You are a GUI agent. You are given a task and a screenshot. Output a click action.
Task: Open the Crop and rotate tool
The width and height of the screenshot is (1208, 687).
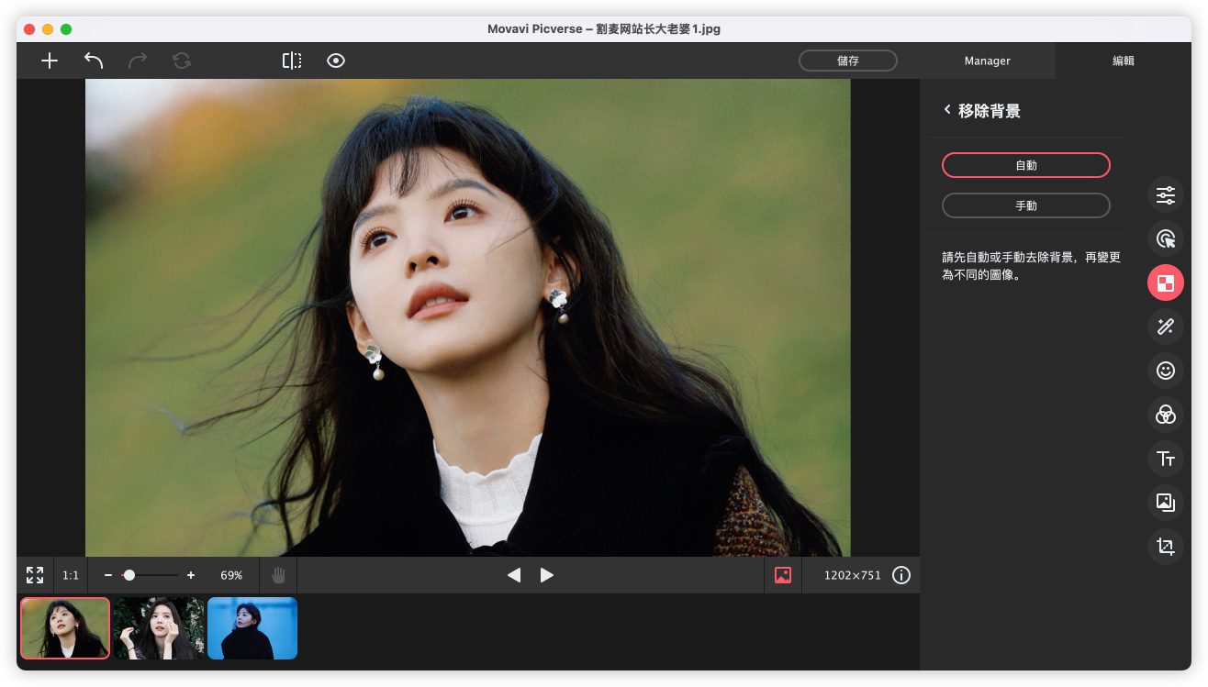[x=1165, y=547]
